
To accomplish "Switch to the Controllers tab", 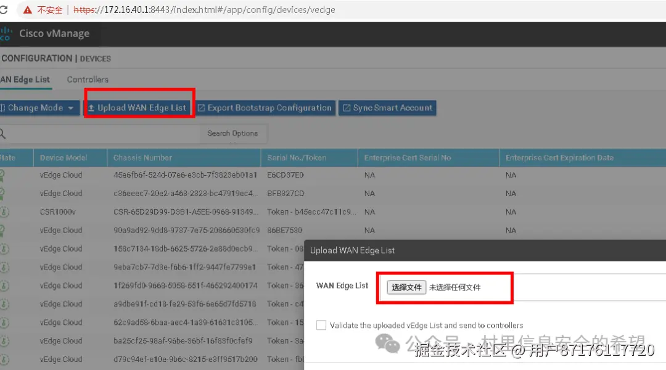I will 88,80.
